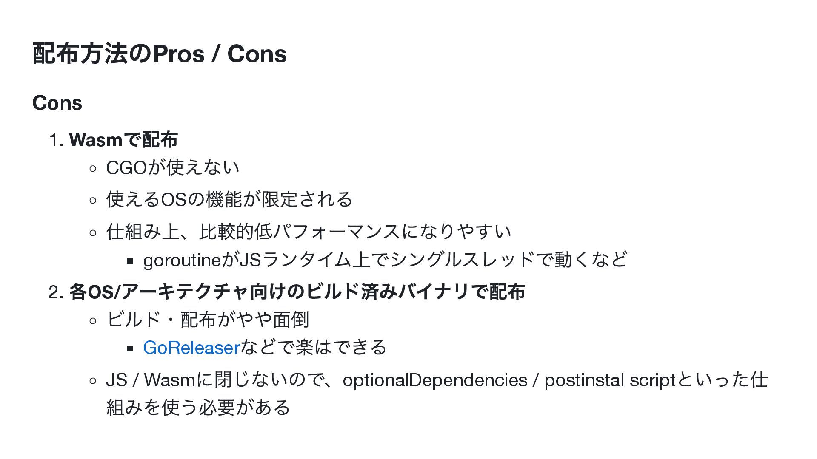Viewport: 817px width, 459px height.
Task: Click the optionalDependencies text
Action: [435, 380]
